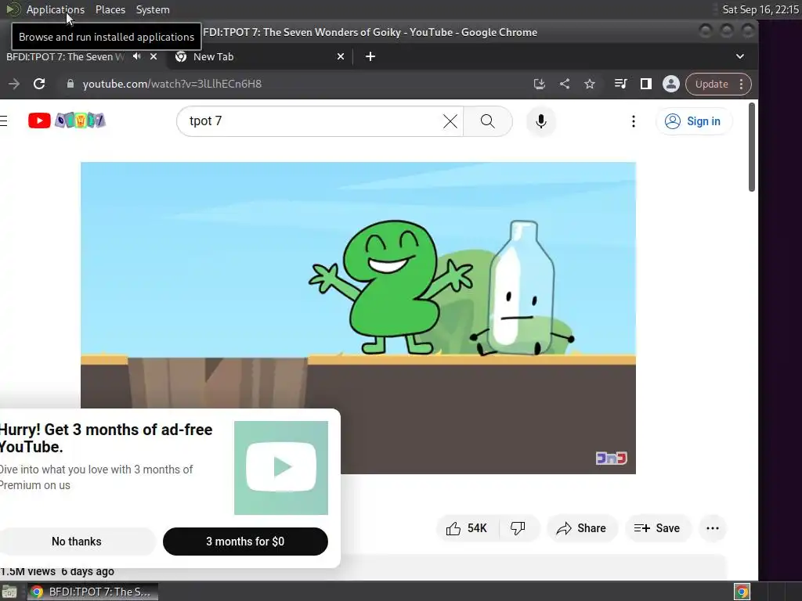Edit the 'tpot 7' search box
This screenshot has height=601, width=802.
[x=312, y=121]
